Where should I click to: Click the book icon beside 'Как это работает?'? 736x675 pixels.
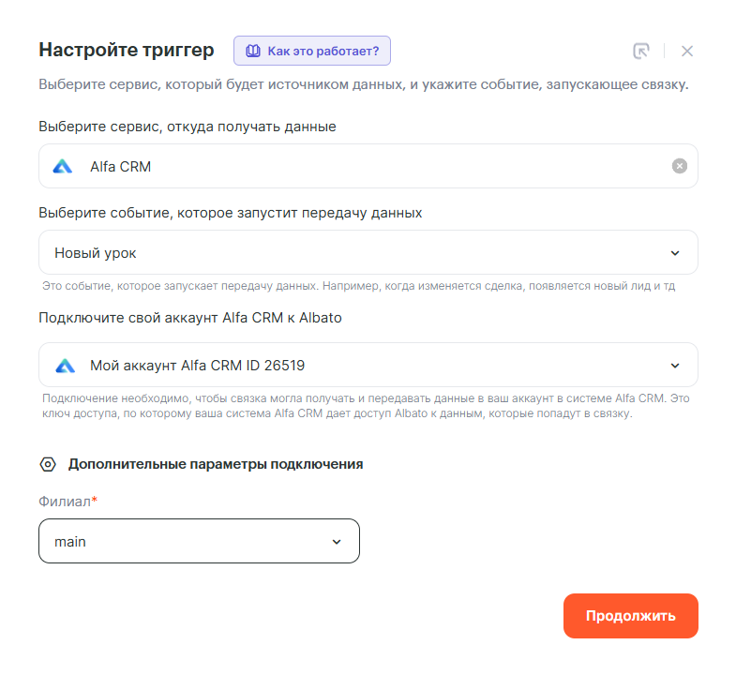[x=253, y=51]
